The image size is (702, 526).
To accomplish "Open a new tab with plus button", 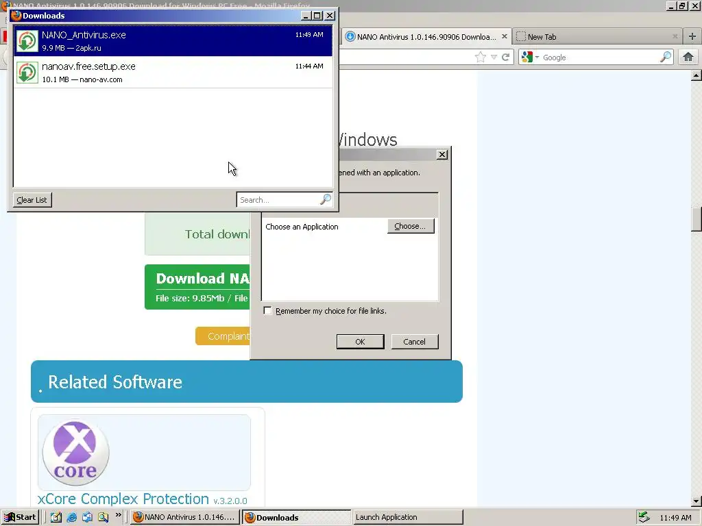I will tap(692, 37).
